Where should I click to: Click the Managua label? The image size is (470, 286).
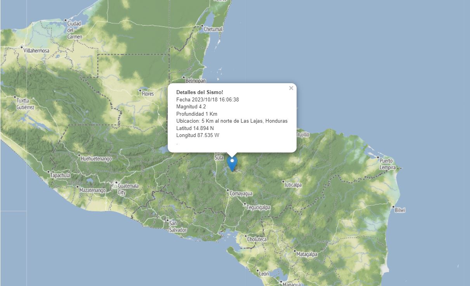click(291, 284)
